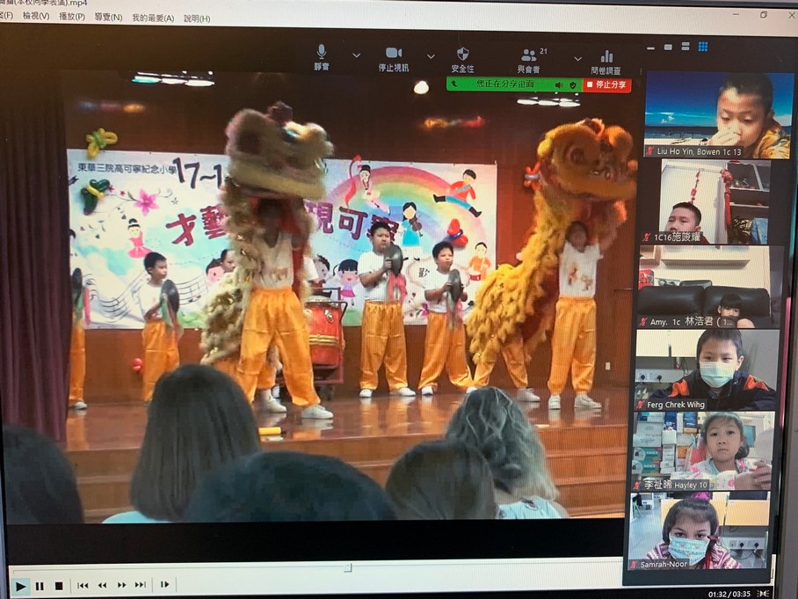Open the Favorites (A) menu
Image resolution: width=798 pixels, height=599 pixels.
click(153, 18)
